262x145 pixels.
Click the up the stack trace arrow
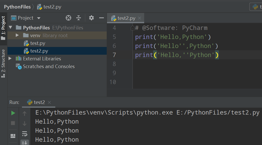(x=25, y=114)
